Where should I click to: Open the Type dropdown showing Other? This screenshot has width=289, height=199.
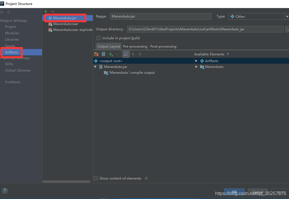[258, 17]
